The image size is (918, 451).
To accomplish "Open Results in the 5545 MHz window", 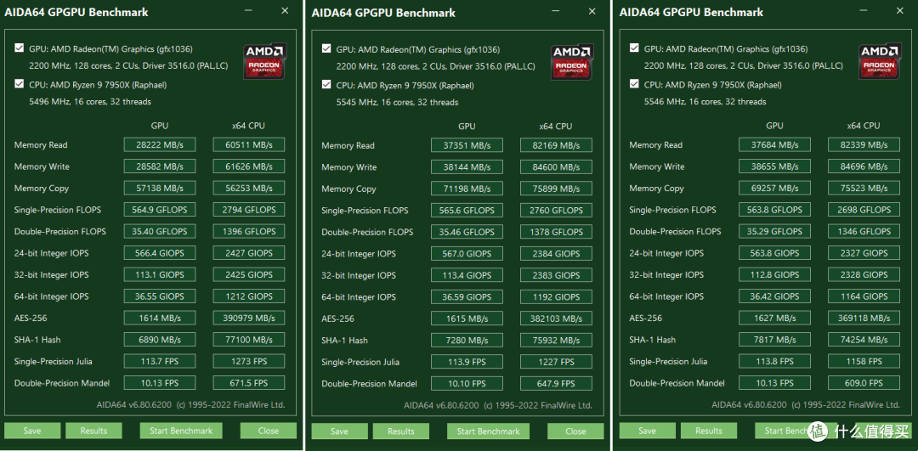I will click(x=401, y=431).
